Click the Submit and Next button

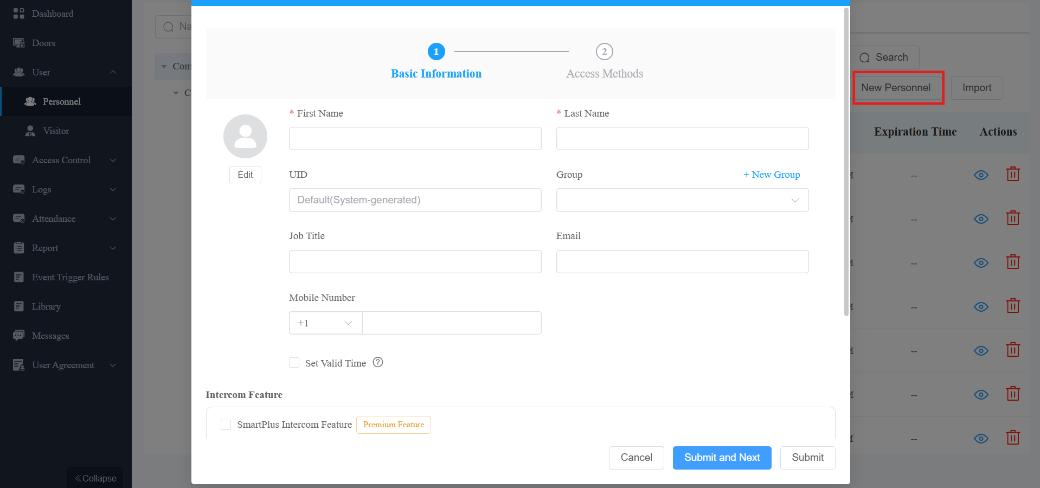click(722, 458)
